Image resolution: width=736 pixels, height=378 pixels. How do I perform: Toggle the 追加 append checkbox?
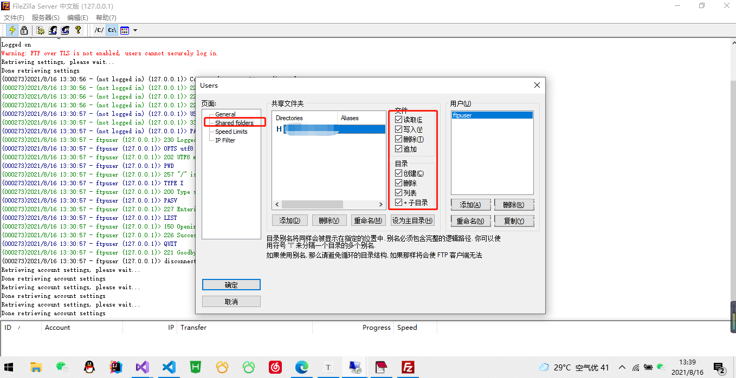(399, 149)
